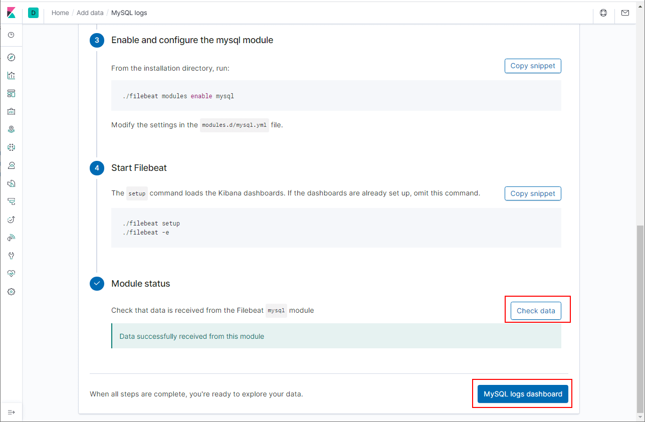
Task: Open Discover from the sidebar
Action: [12, 58]
